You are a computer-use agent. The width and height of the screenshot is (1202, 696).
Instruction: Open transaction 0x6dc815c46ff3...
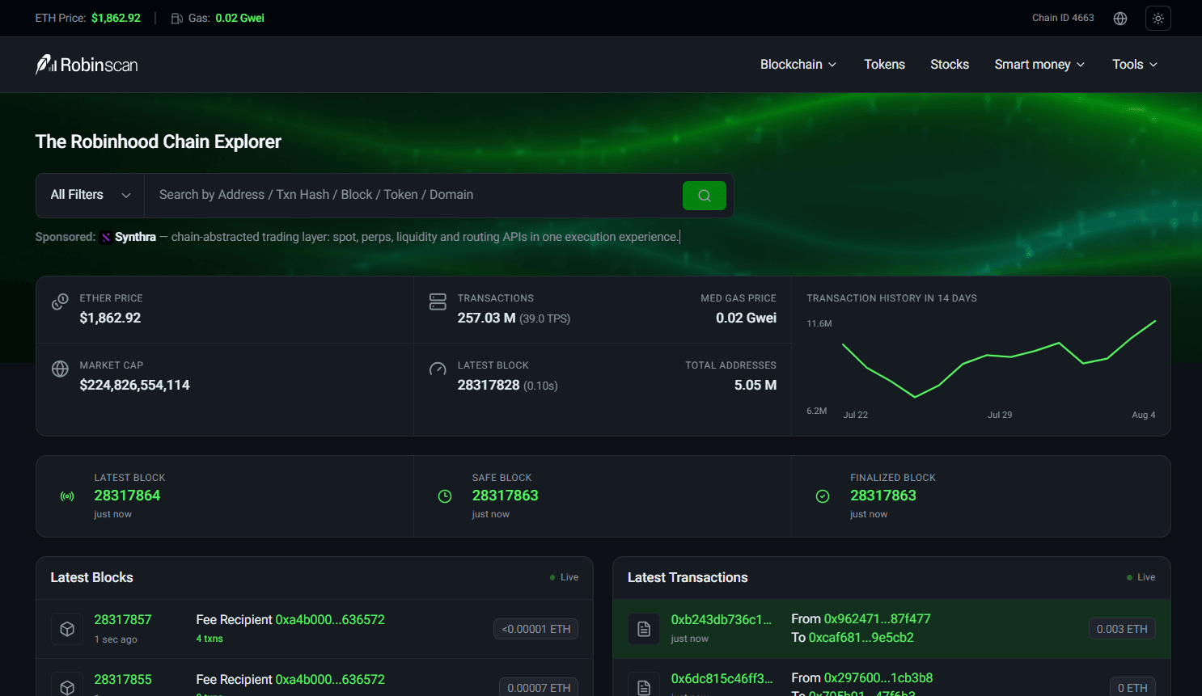click(722, 679)
